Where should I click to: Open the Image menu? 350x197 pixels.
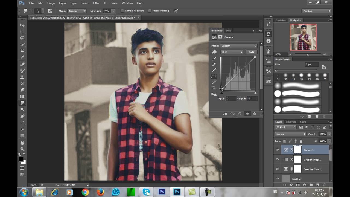[51, 3]
